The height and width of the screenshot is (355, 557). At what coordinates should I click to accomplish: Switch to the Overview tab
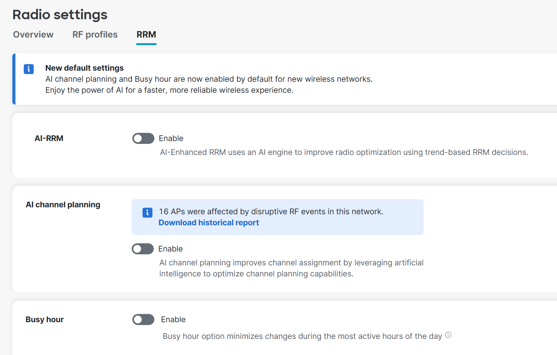coord(33,35)
